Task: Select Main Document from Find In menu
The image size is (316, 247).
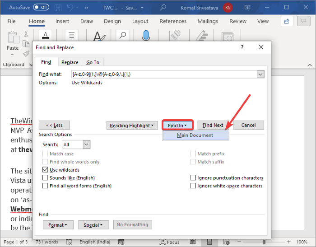Action: tap(195, 135)
